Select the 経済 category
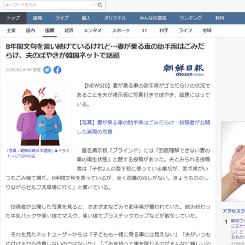 pos(69,31)
